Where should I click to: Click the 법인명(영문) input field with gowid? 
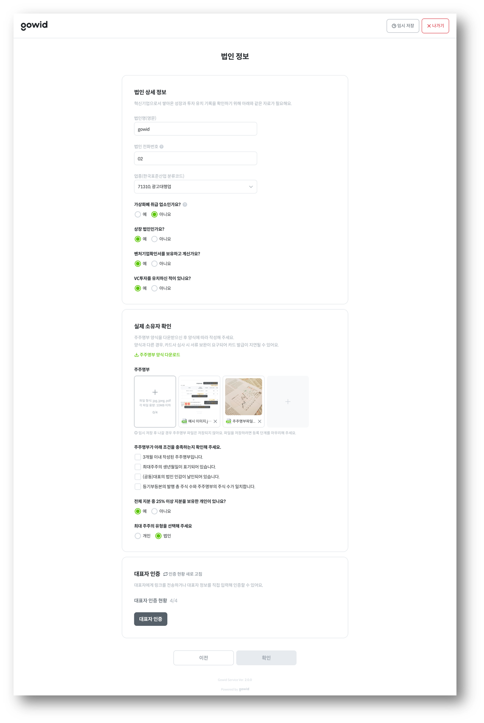tap(195, 129)
